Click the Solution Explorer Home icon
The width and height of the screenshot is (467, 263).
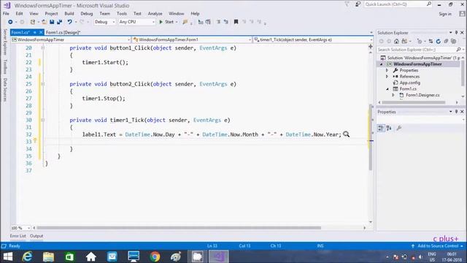click(396, 41)
